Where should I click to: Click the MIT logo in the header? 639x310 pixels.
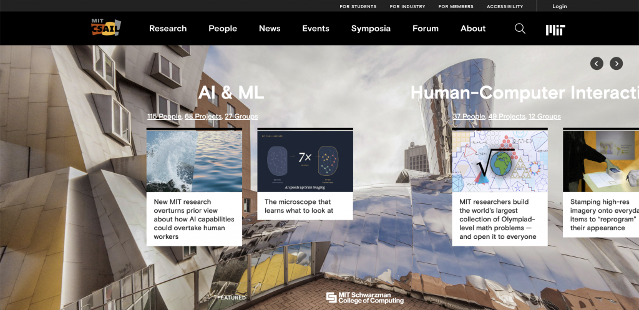coord(555,29)
